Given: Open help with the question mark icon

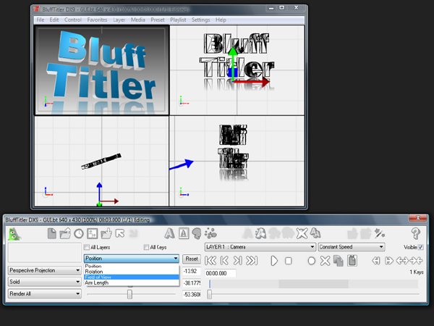Looking at the screenshot, I should point(415,234).
